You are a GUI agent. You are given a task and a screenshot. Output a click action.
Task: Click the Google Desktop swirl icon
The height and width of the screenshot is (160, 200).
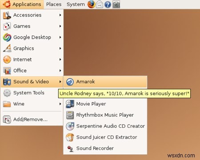pyautogui.click(x=7, y=37)
